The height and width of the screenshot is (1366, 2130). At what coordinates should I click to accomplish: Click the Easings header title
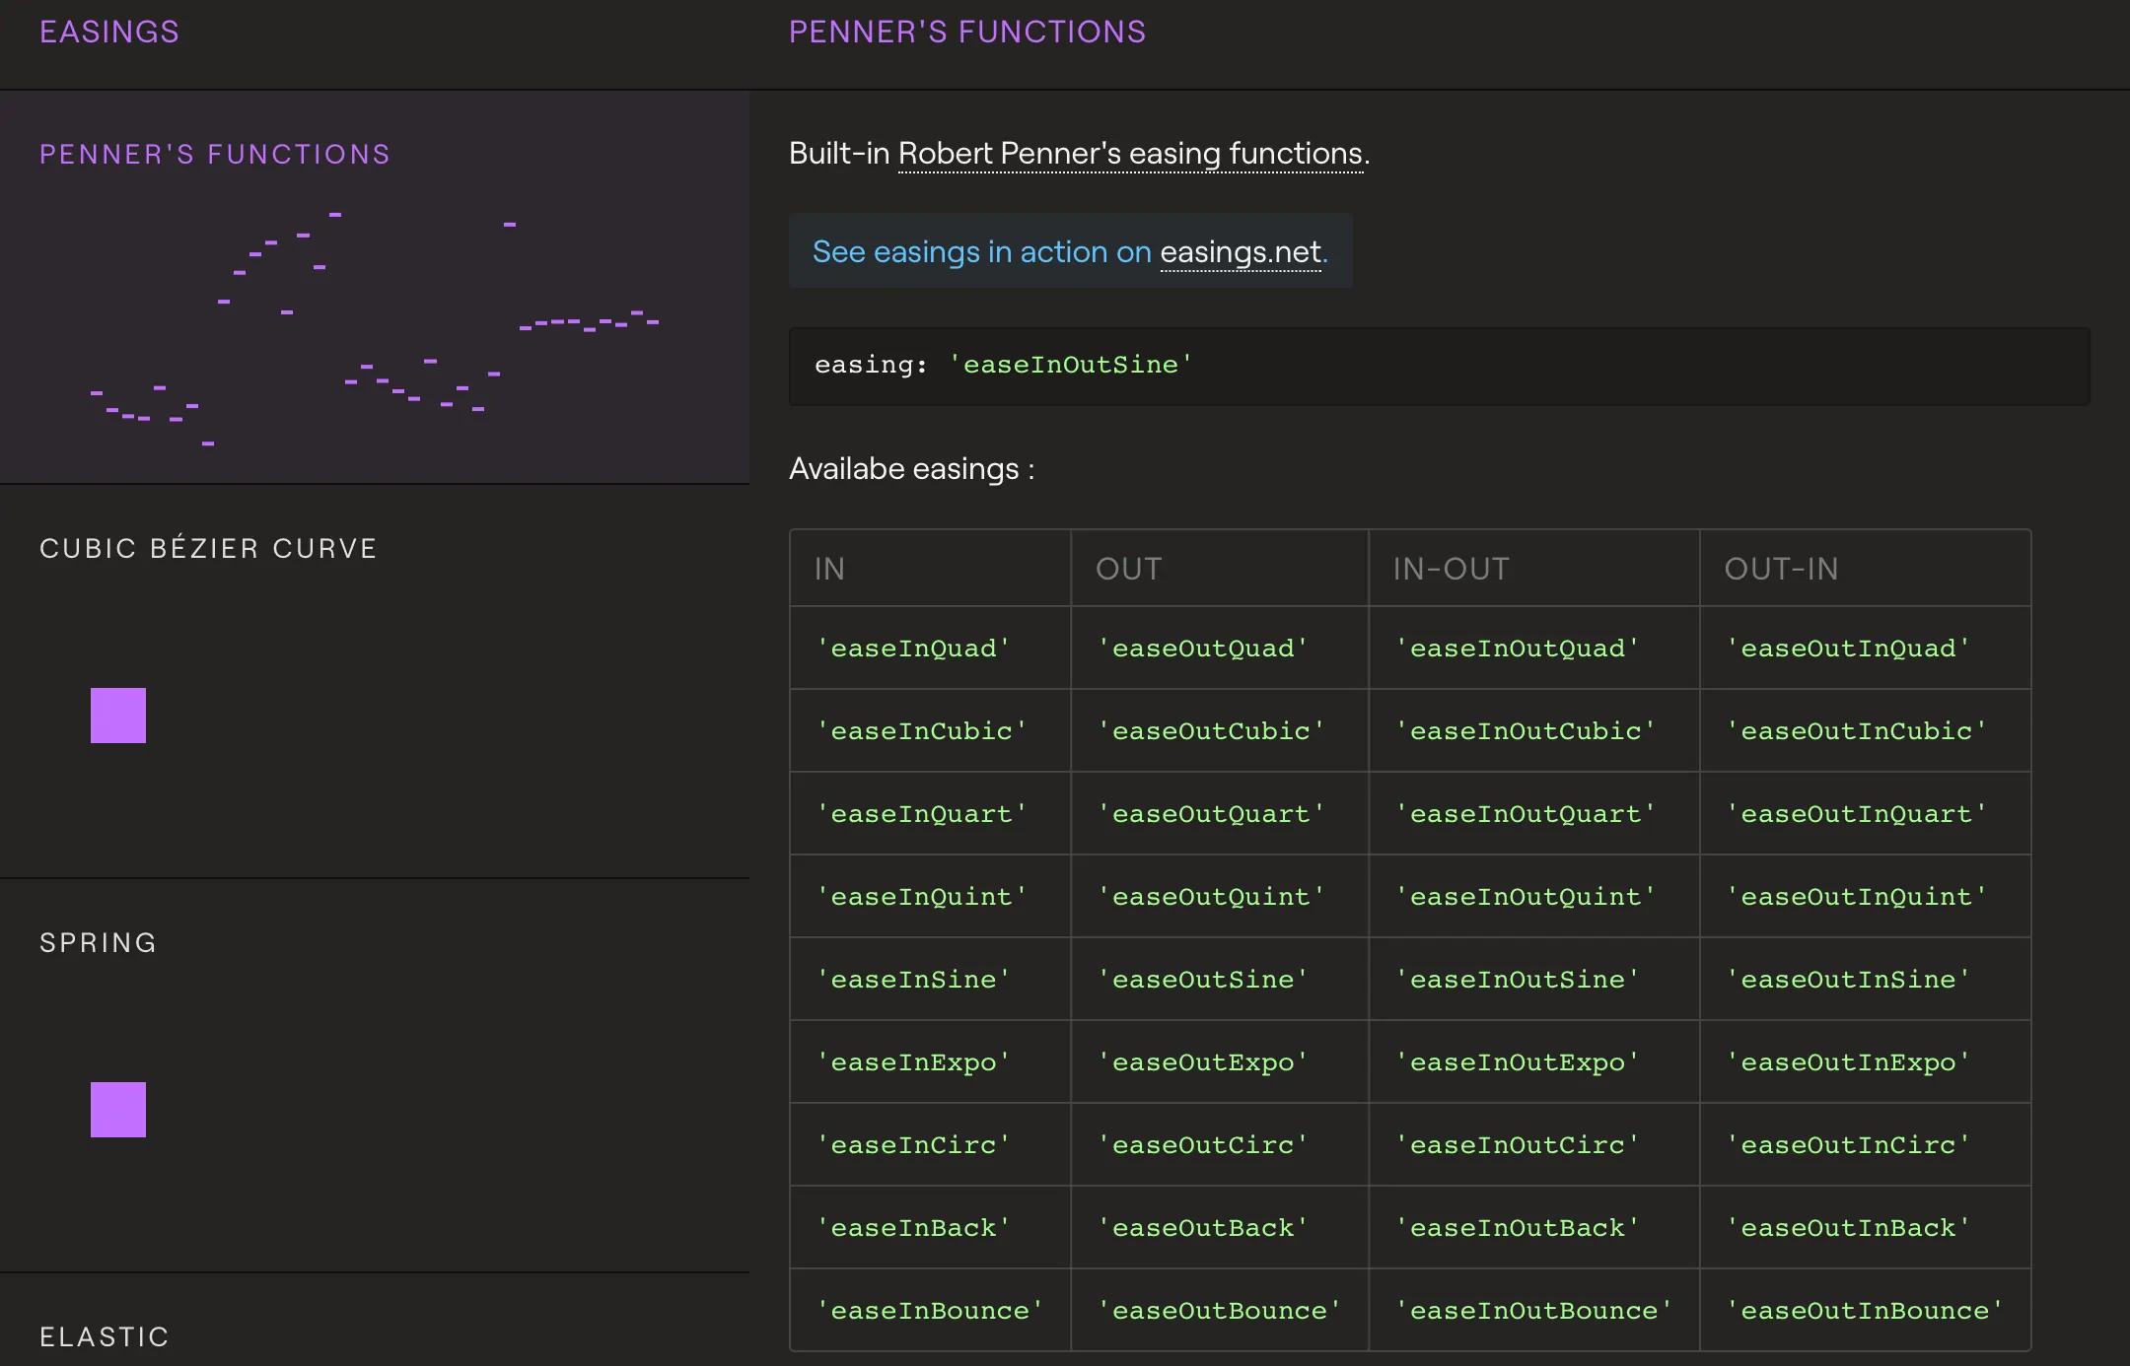pyautogui.click(x=109, y=32)
